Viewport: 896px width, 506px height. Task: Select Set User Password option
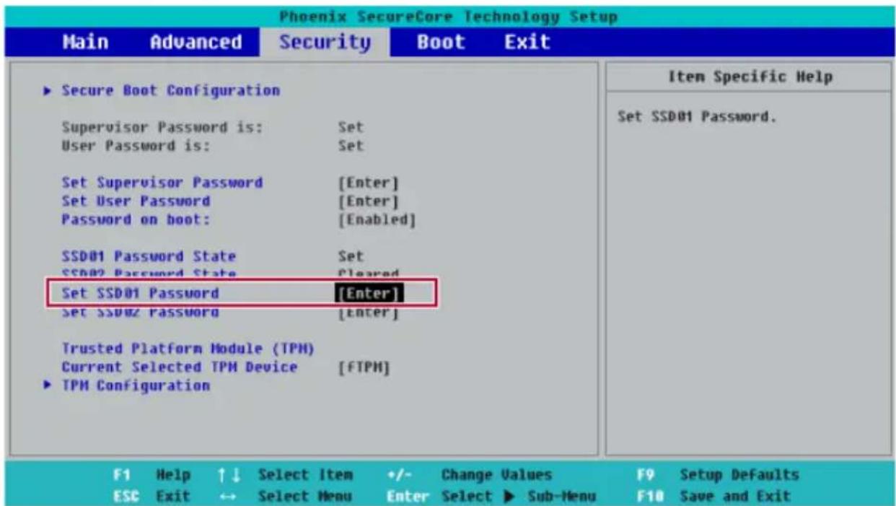[x=136, y=201]
